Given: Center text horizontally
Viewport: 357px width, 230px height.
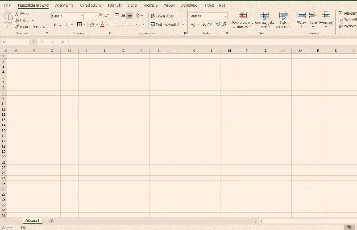Looking at the screenshot, I should (124, 25).
